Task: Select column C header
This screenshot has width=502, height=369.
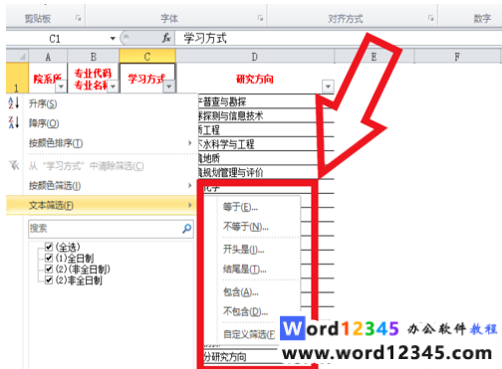Action: [x=147, y=57]
